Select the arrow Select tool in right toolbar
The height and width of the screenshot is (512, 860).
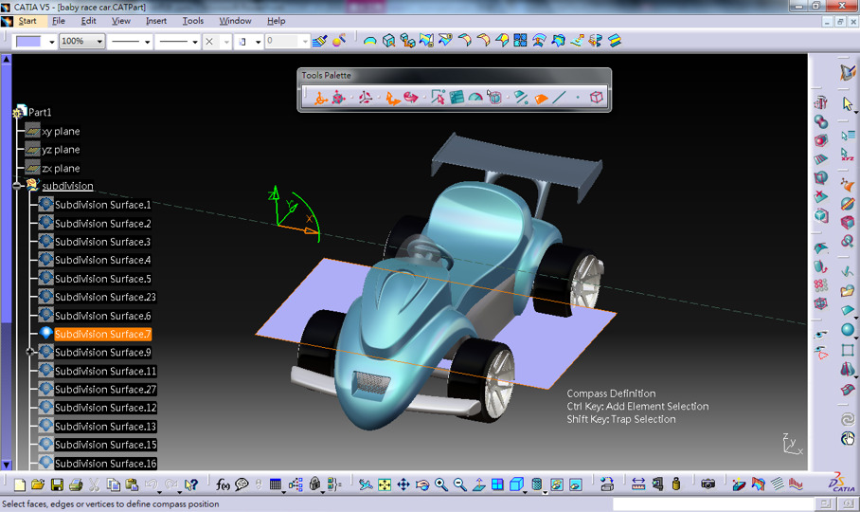click(x=848, y=103)
